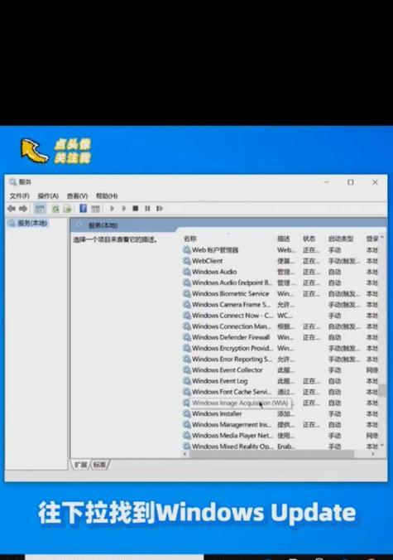Viewport: 393px width, 560px height.
Task: Click the Restart Service toolbar icon
Action: pyautogui.click(x=160, y=208)
